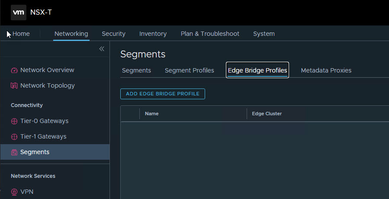Switch to the Security tab

[113, 34]
